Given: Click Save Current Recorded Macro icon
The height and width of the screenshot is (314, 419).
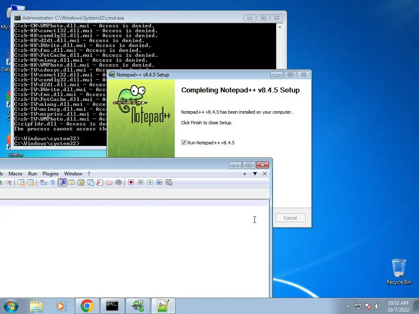Looking at the screenshot, I should click(169, 182).
